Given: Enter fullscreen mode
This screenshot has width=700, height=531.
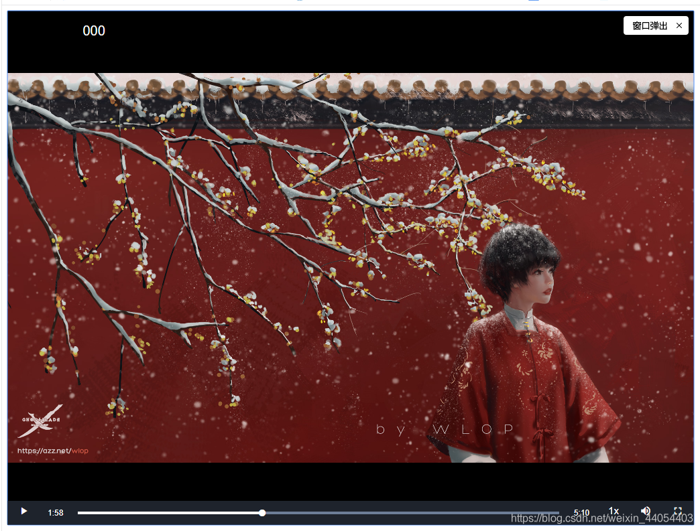Looking at the screenshot, I should [678, 511].
